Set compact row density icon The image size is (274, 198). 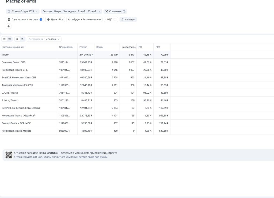[x=17, y=39]
